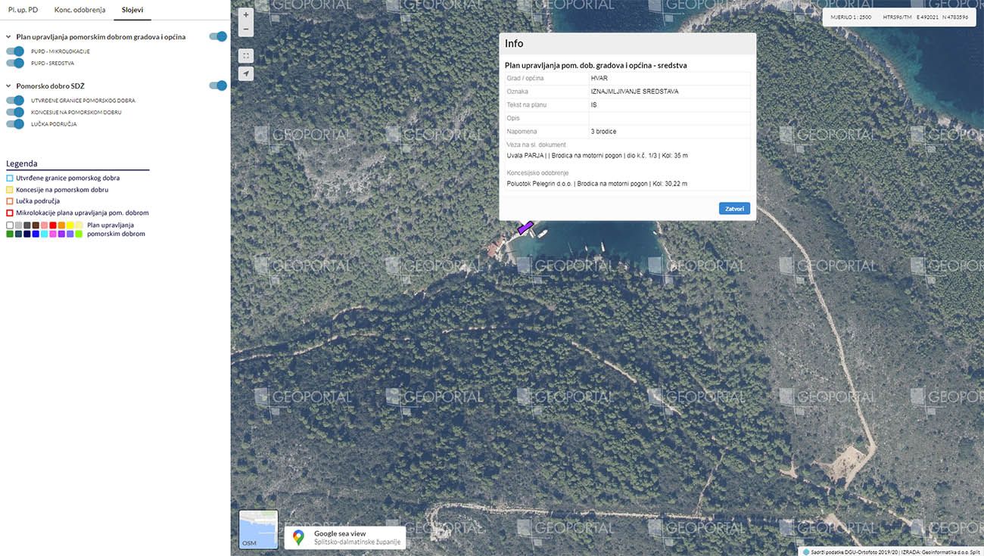Zoom out the map with minus button

(245, 30)
